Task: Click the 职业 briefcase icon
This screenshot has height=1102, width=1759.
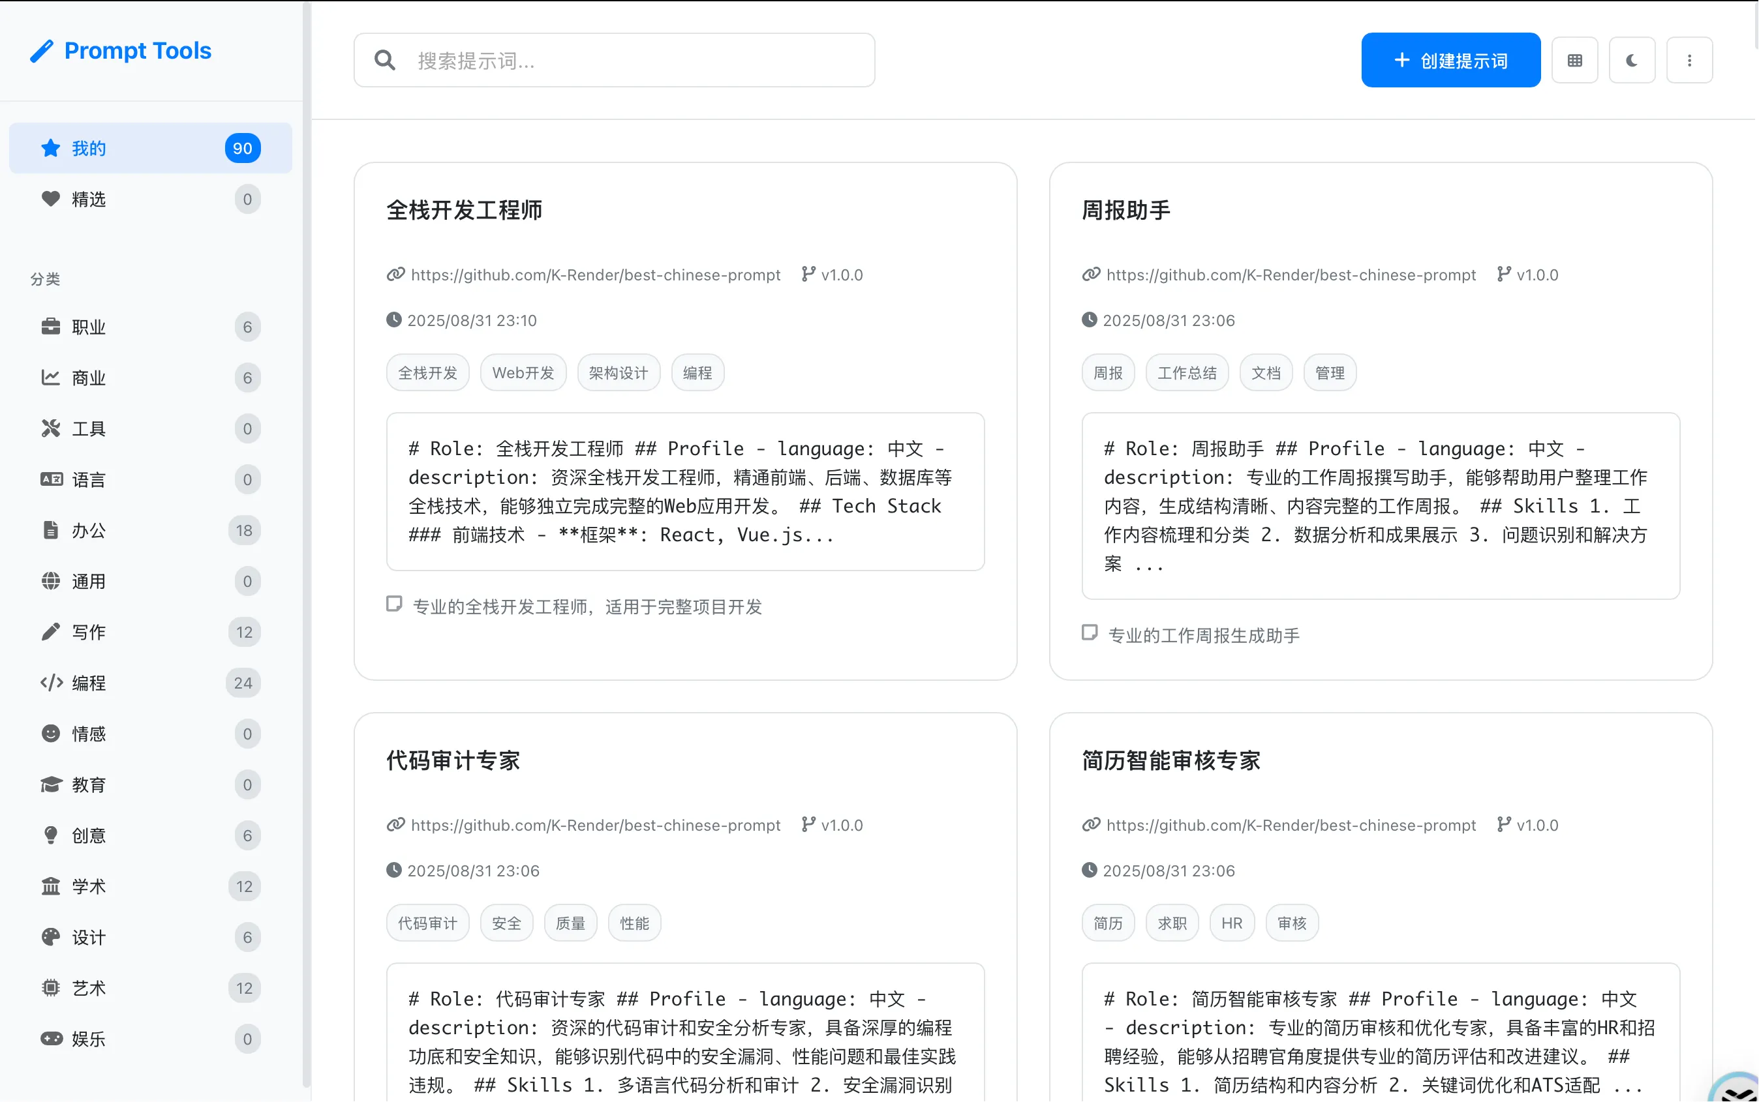Action: 50,327
